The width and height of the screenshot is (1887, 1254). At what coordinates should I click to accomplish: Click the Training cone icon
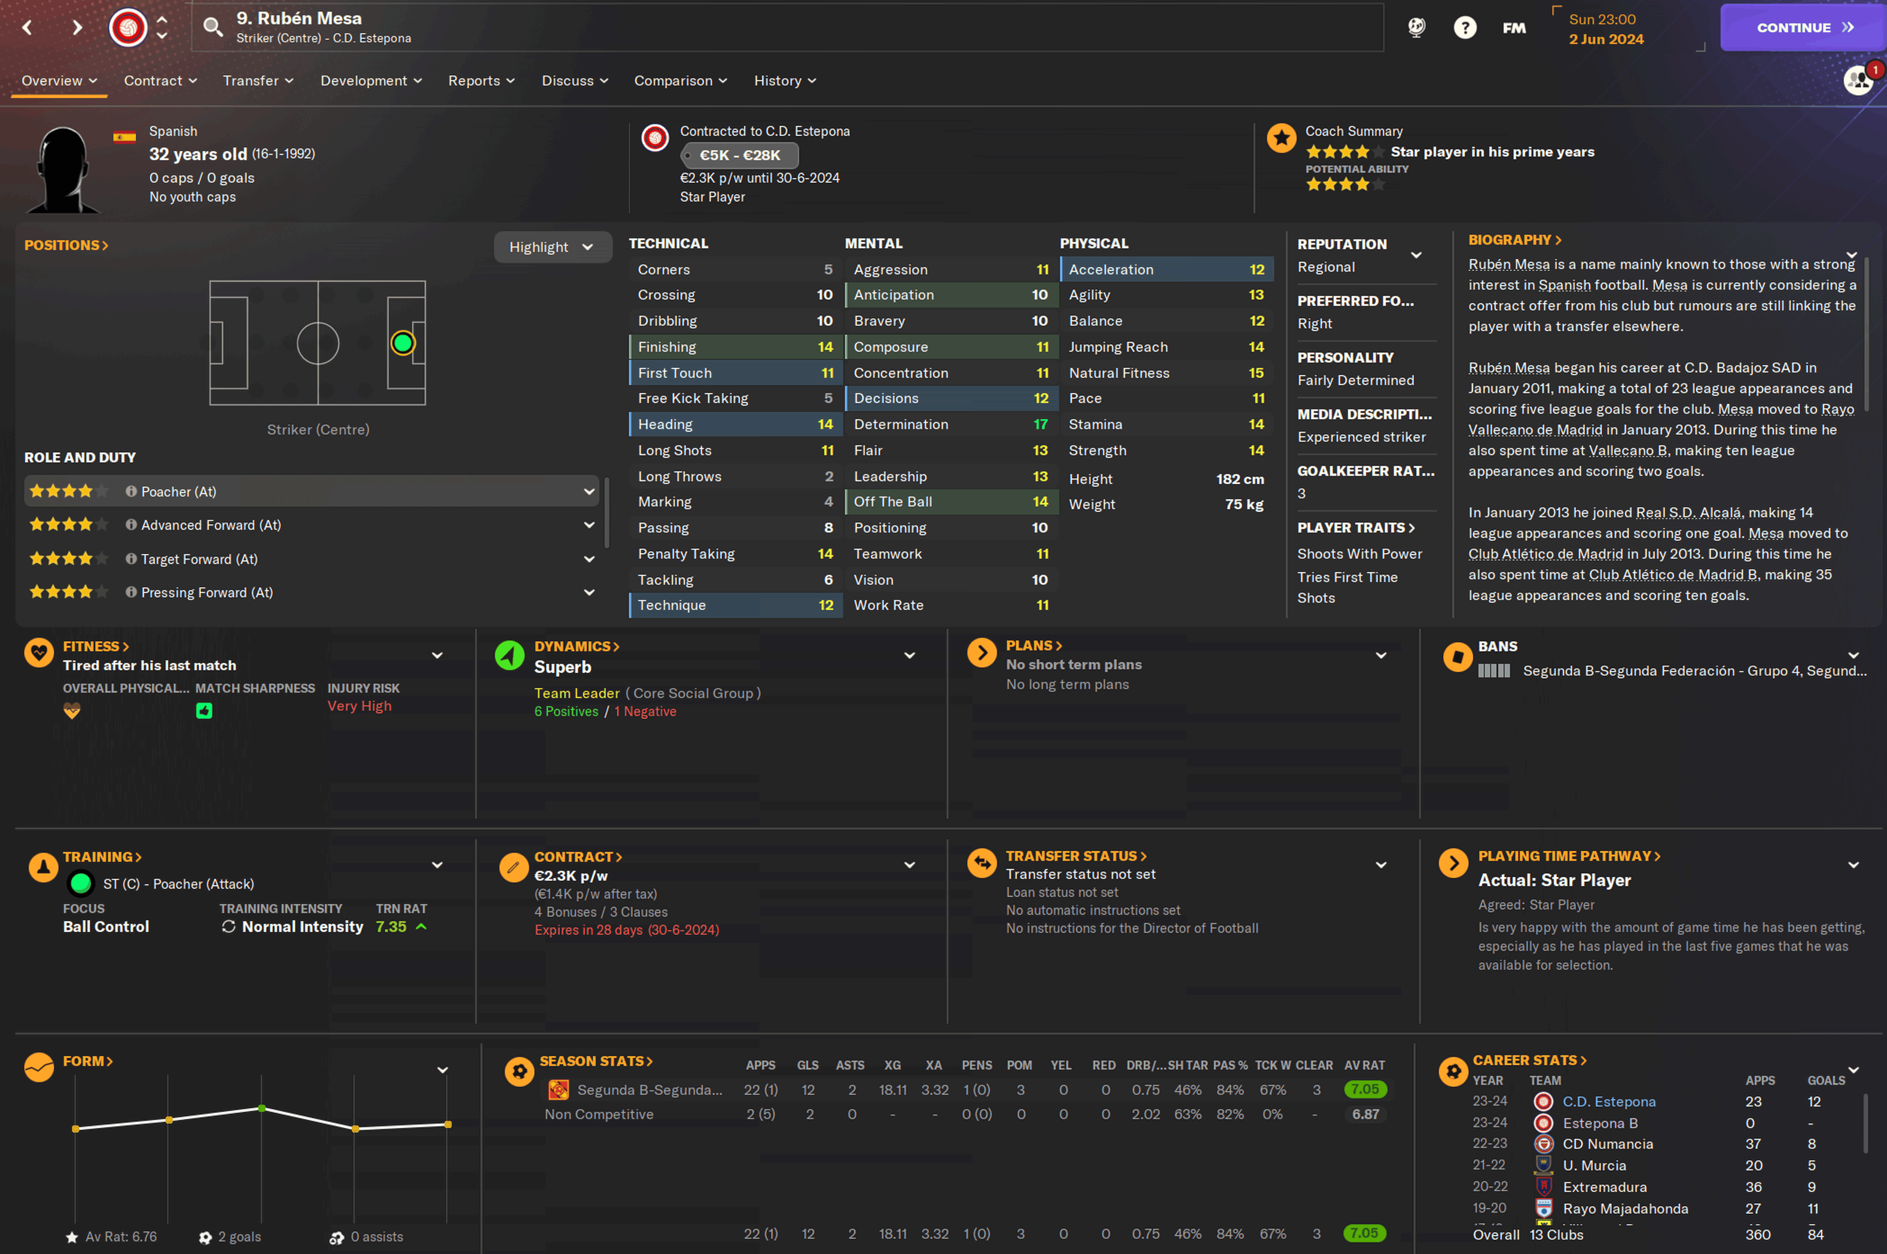pyautogui.click(x=43, y=868)
